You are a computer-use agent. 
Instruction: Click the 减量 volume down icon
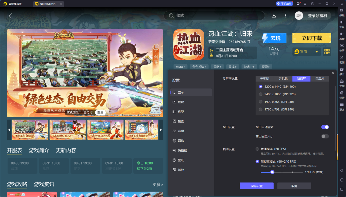342,34
